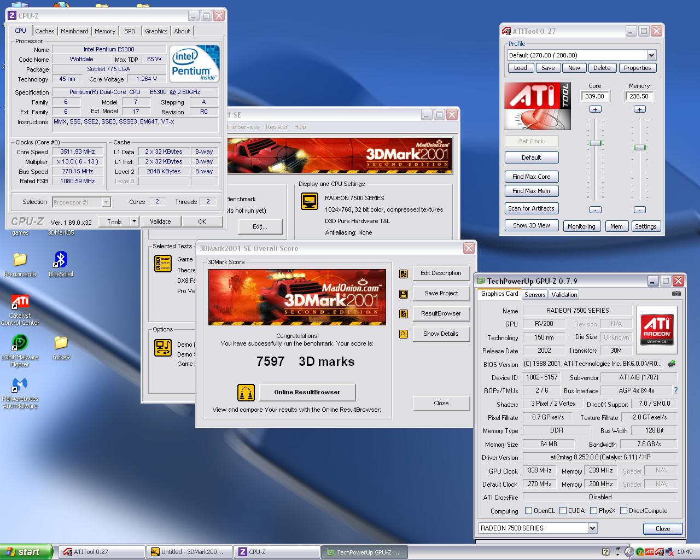
Task: Switch to the Memory tab in CPU-Z
Action: click(x=105, y=31)
